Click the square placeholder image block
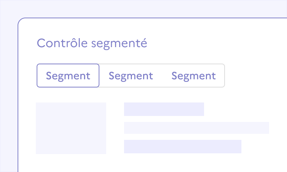The width and height of the screenshot is (287, 172). click(71, 128)
